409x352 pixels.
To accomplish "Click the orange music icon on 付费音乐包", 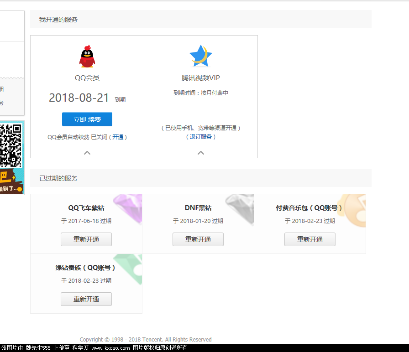I will point(353,209).
